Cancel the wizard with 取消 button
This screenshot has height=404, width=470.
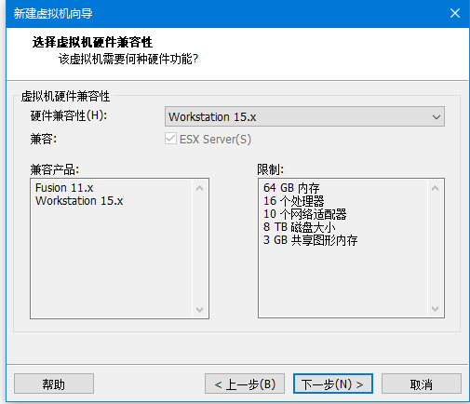tap(422, 384)
